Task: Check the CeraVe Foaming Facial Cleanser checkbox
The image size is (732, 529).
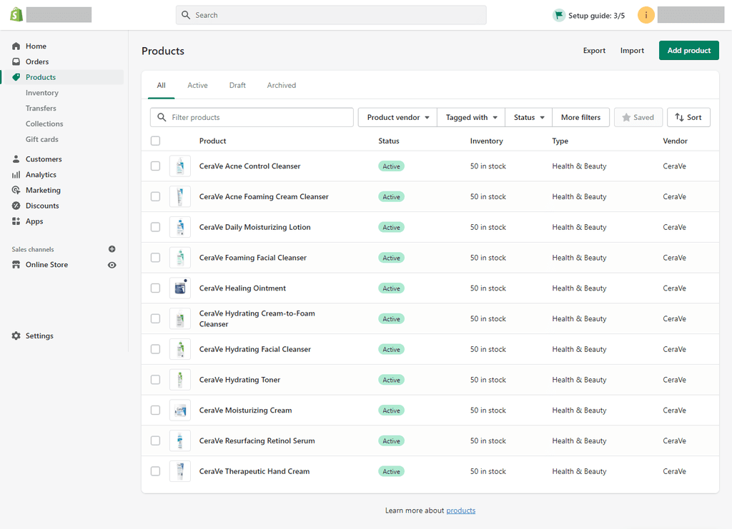Action: coord(155,258)
